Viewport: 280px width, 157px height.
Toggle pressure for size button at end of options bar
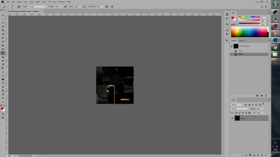112,7
